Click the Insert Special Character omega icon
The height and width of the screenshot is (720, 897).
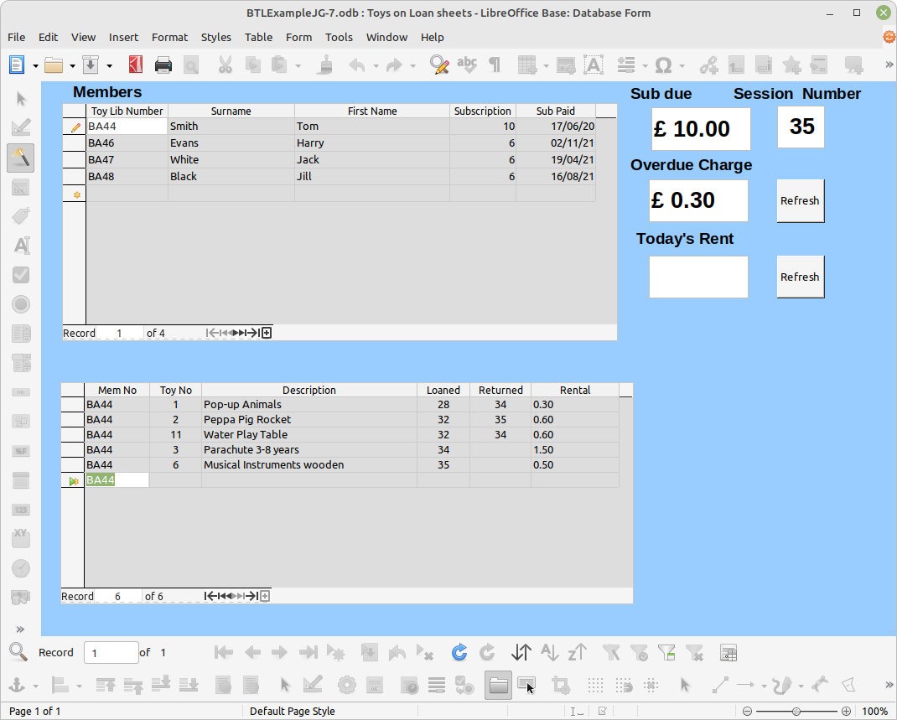[663, 65]
